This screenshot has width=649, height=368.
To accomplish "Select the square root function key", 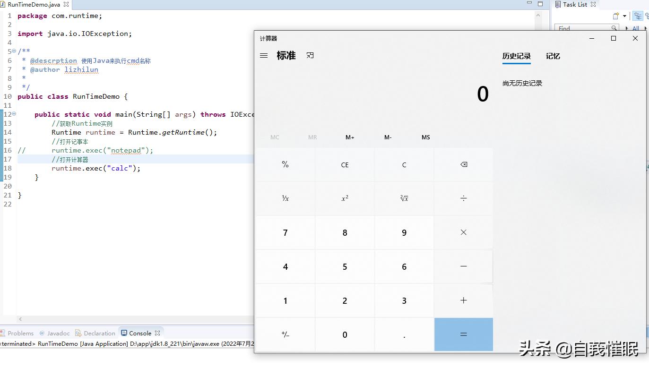I will coord(404,198).
